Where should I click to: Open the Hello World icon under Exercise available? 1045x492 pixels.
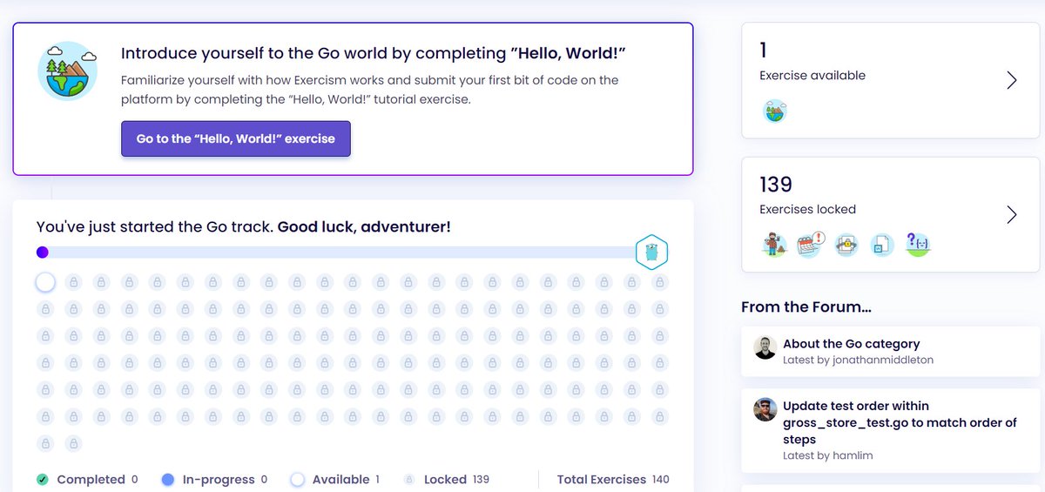coord(774,111)
